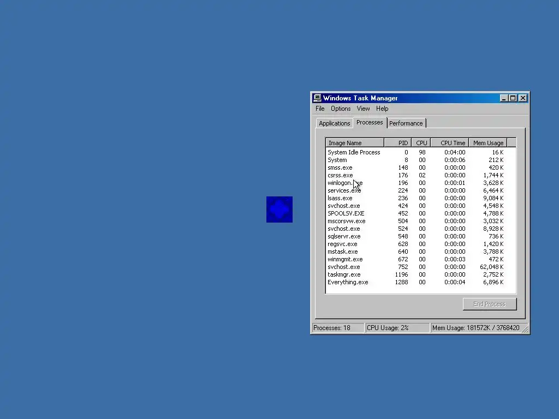This screenshot has height=419, width=559.
Task: Click the Mem Usage status bar entry
Action: (x=476, y=328)
